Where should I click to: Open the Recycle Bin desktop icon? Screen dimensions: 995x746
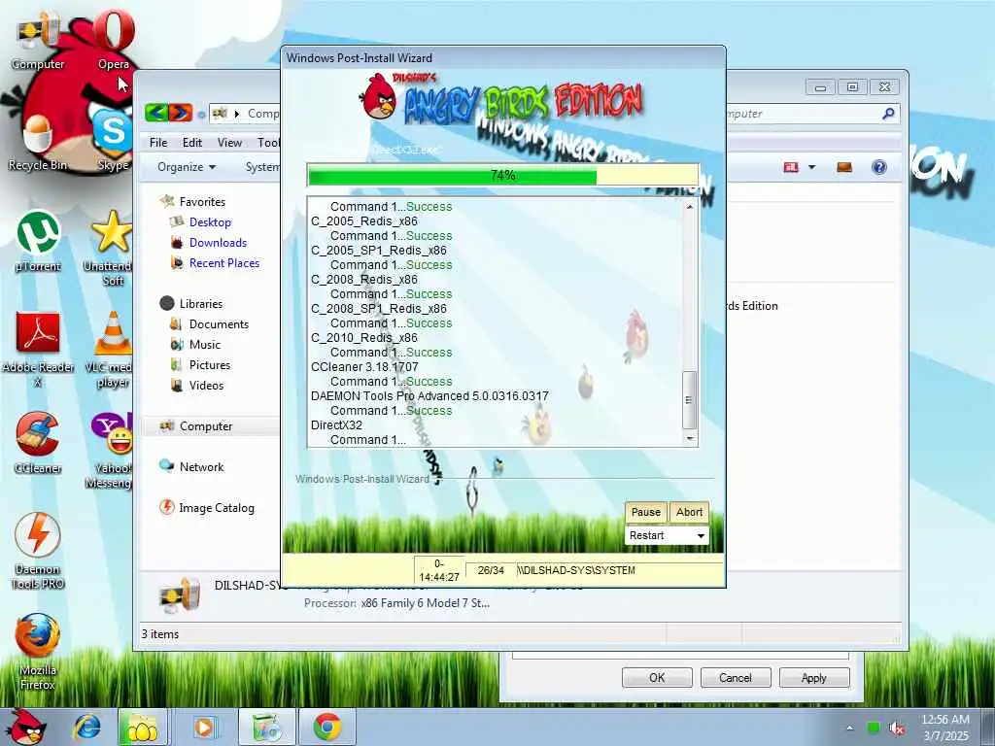pyautogui.click(x=38, y=143)
